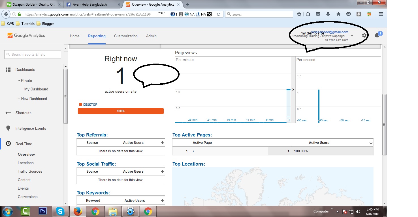Click the browser URL address bar
418x217 pixels.
(88, 14)
